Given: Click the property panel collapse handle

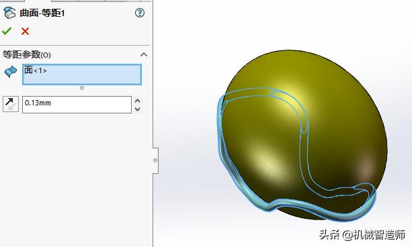Looking at the screenshot, I should click(x=155, y=160).
